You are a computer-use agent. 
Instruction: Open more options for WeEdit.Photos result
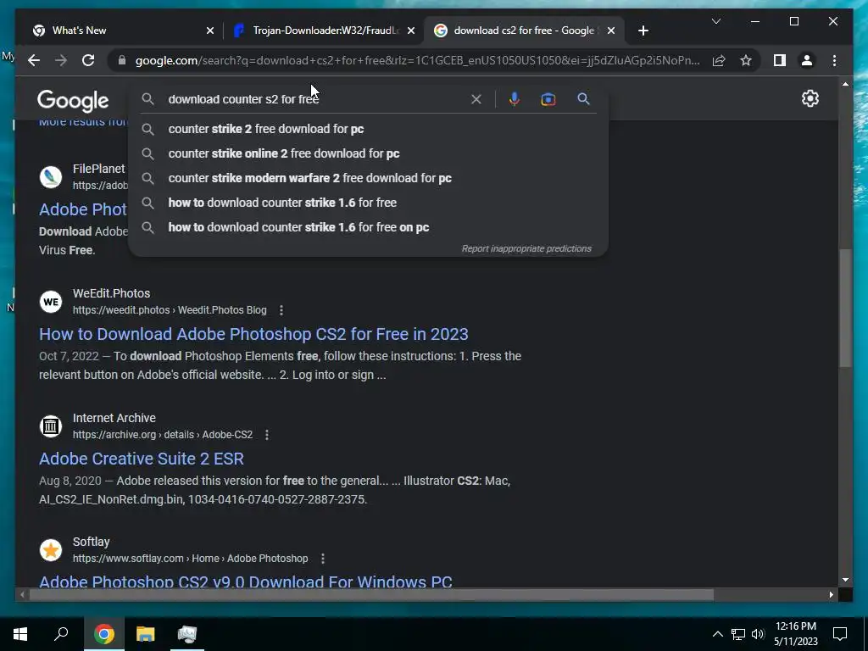point(281,310)
